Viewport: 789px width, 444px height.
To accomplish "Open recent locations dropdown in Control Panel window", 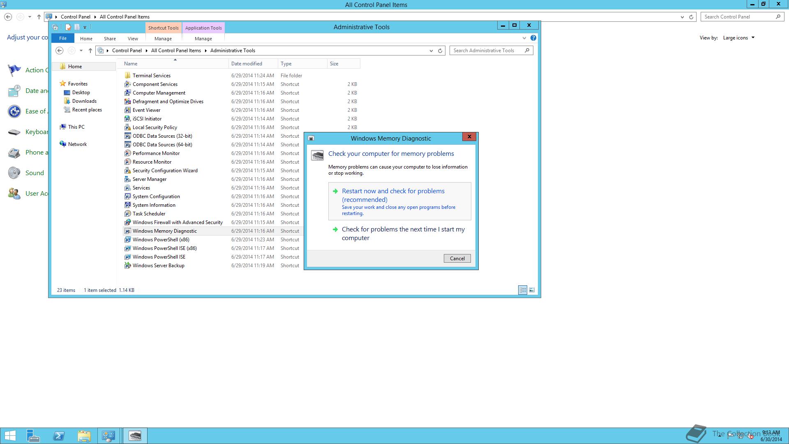I will point(30,17).
